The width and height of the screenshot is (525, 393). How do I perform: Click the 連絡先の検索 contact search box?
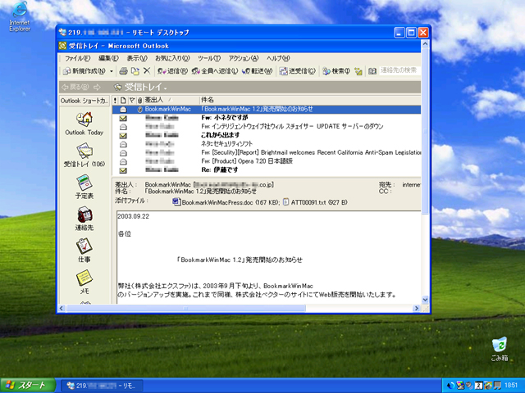pos(399,71)
